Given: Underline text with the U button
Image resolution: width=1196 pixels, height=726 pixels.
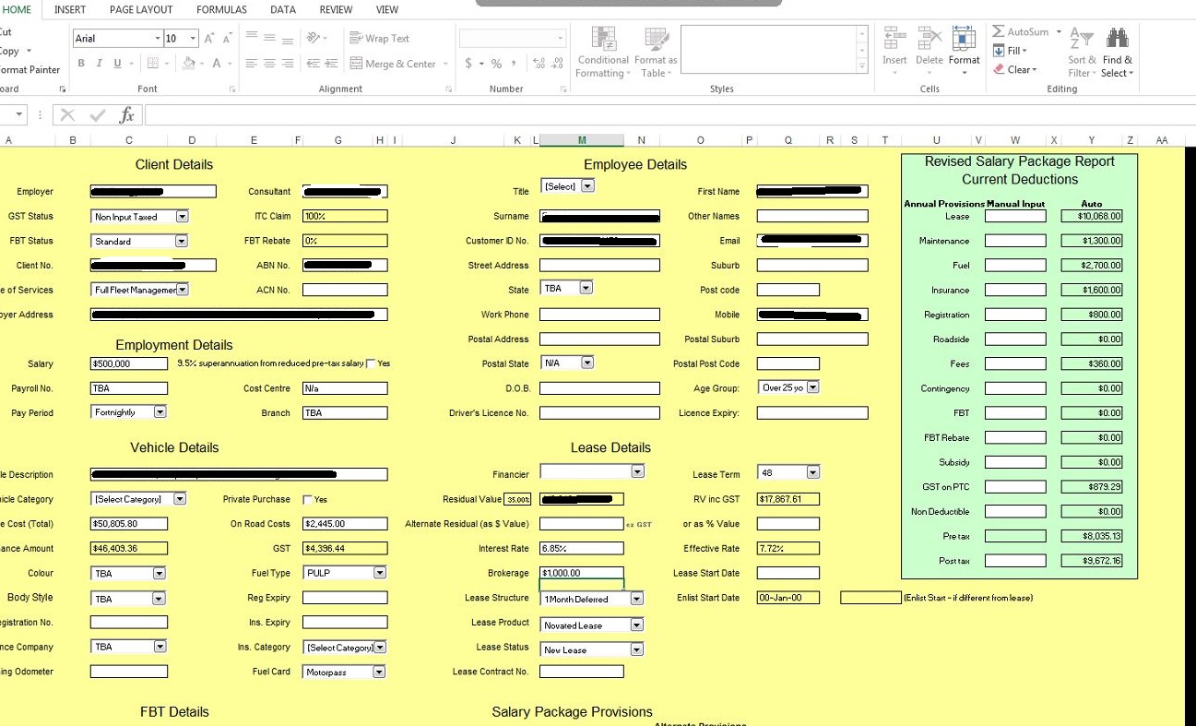Looking at the screenshot, I should pyautogui.click(x=117, y=64).
